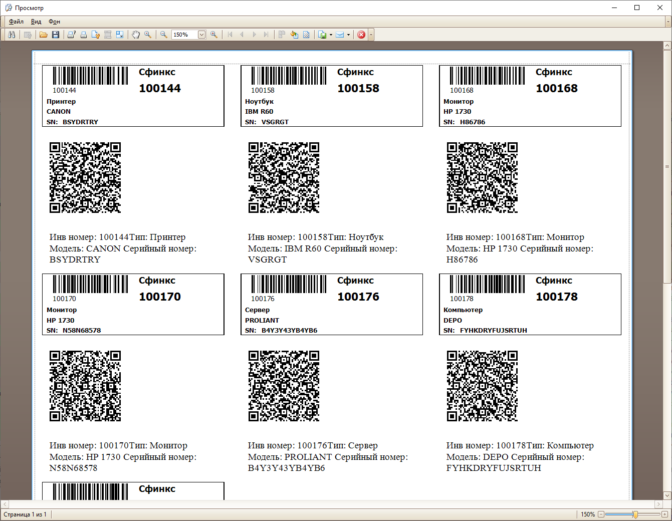Viewport: 672px width, 521px height.
Task: Click the QR code for item 100144
Action: tap(85, 178)
